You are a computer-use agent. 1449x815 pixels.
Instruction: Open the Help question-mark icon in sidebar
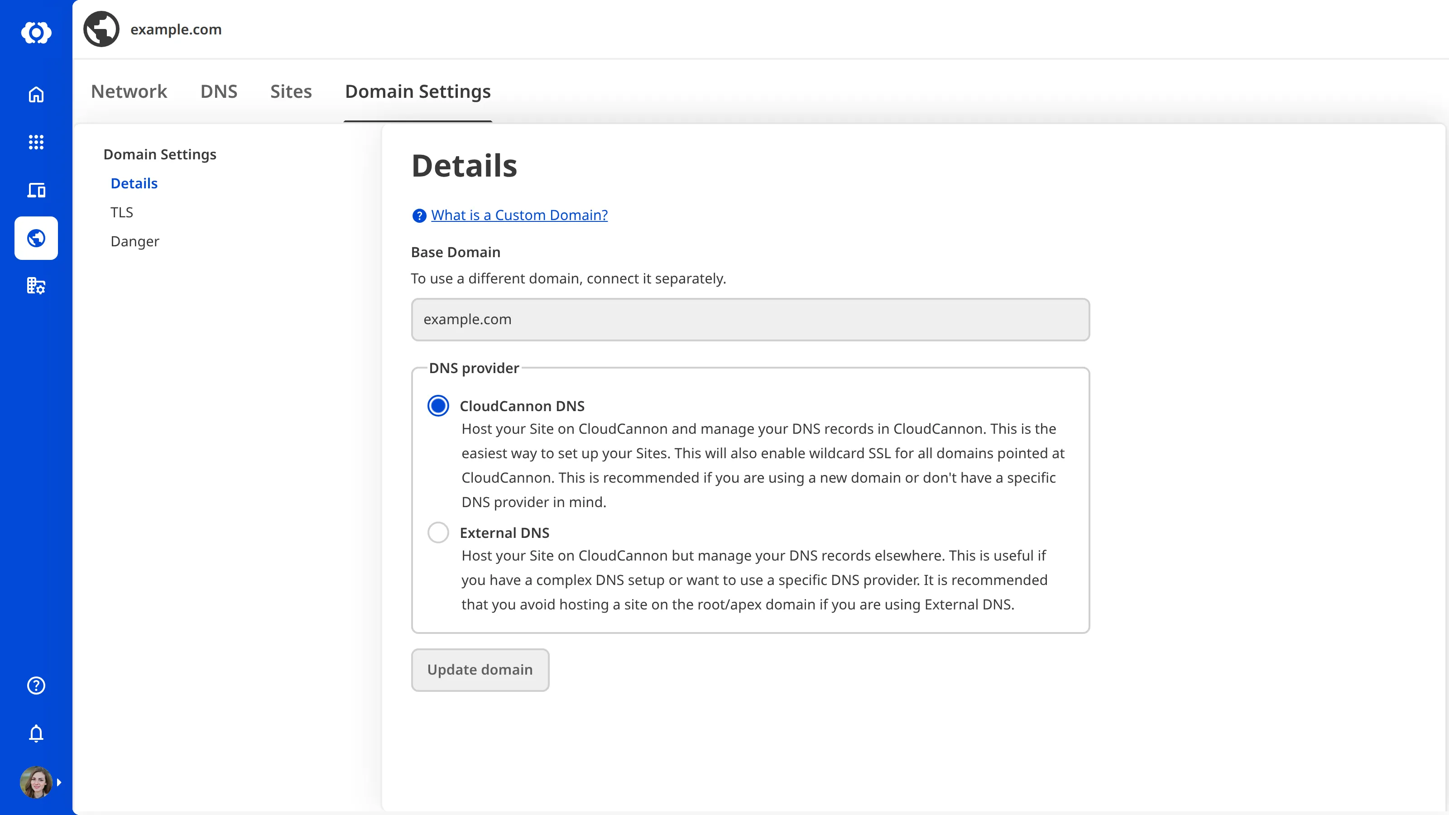click(x=36, y=685)
